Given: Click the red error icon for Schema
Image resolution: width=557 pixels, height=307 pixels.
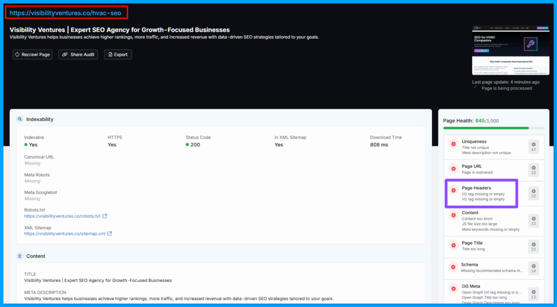Looking at the screenshot, I should [453, 267].
